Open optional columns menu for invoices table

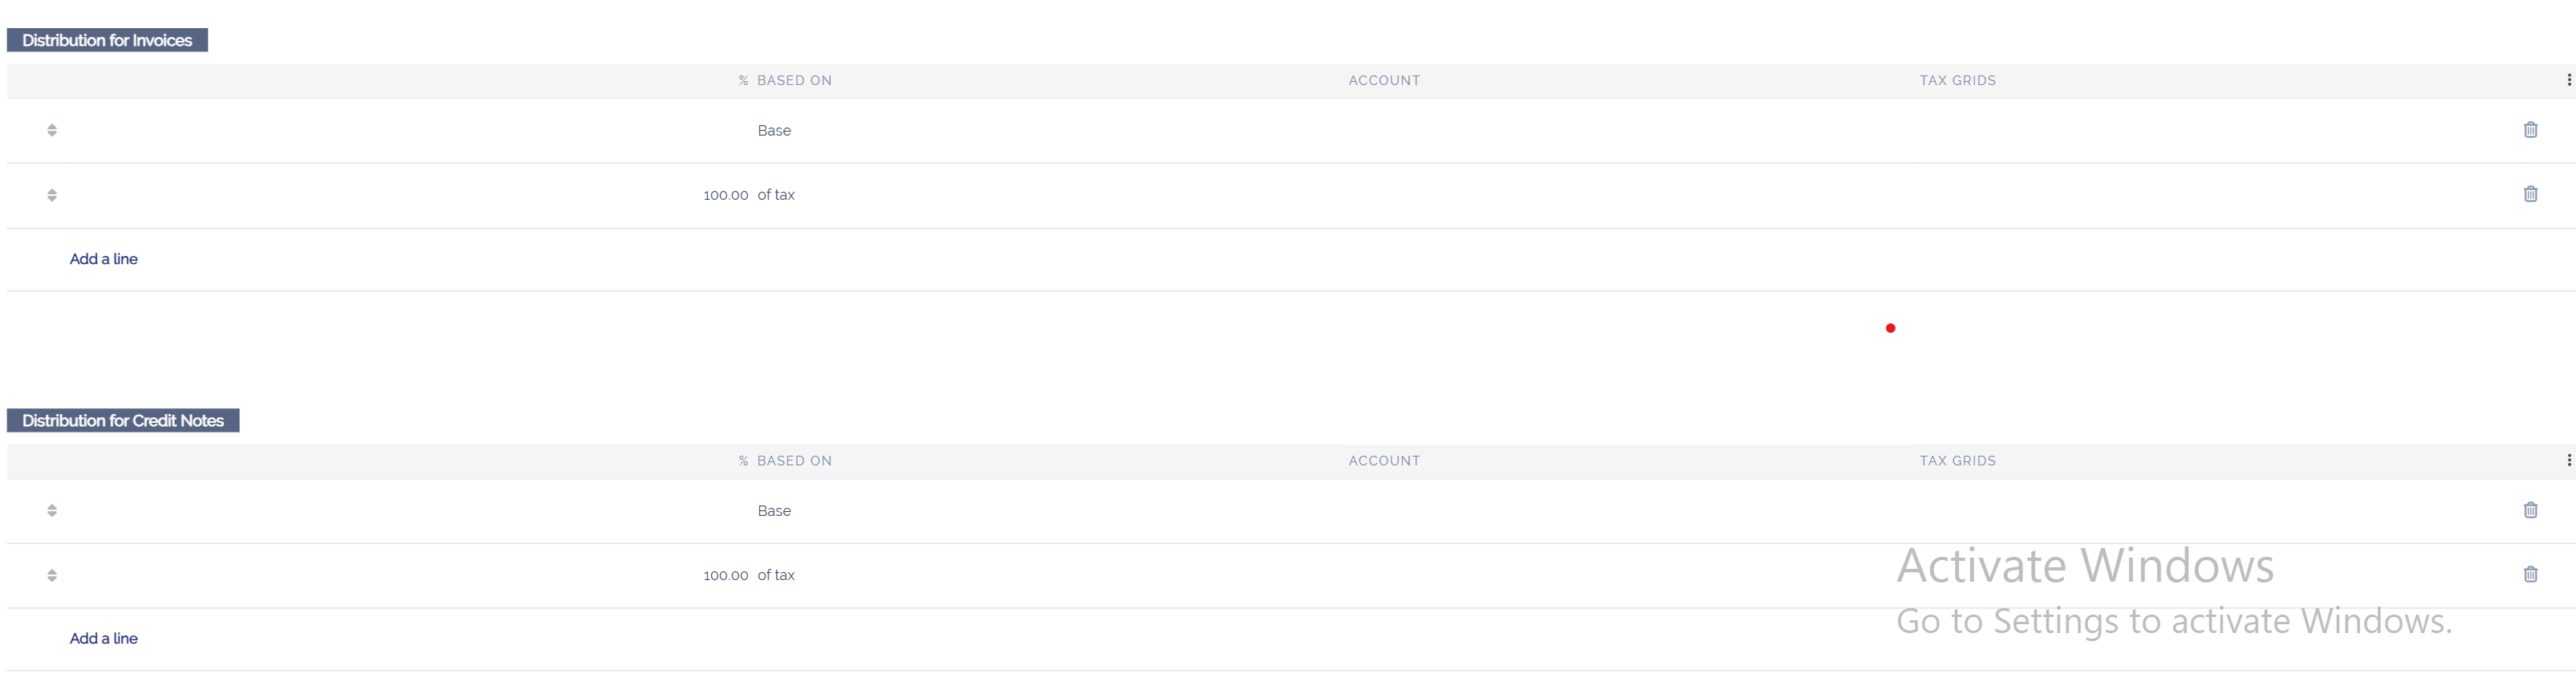pyautogui.click(x=2568, y=80)
